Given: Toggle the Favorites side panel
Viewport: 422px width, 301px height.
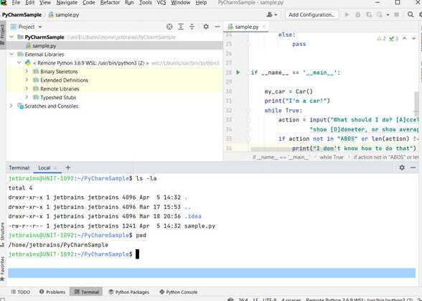Looking at the screenshot, I should click(2, 269).
